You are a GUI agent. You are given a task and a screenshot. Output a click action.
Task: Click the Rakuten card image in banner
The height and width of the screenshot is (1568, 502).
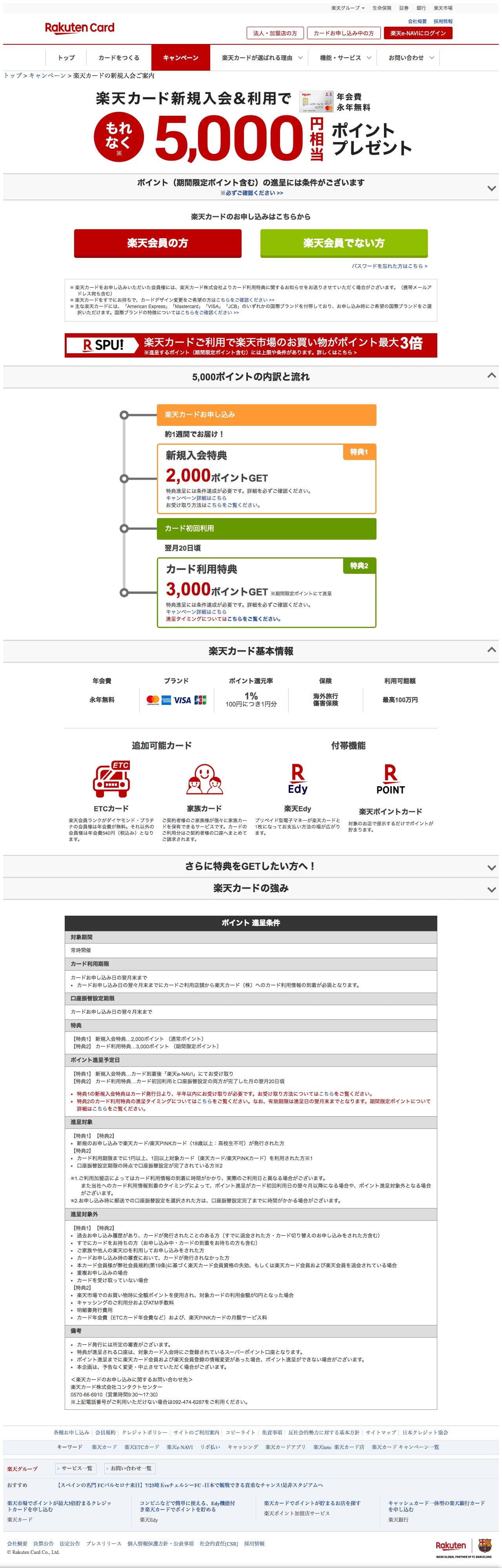click(316, 102)
